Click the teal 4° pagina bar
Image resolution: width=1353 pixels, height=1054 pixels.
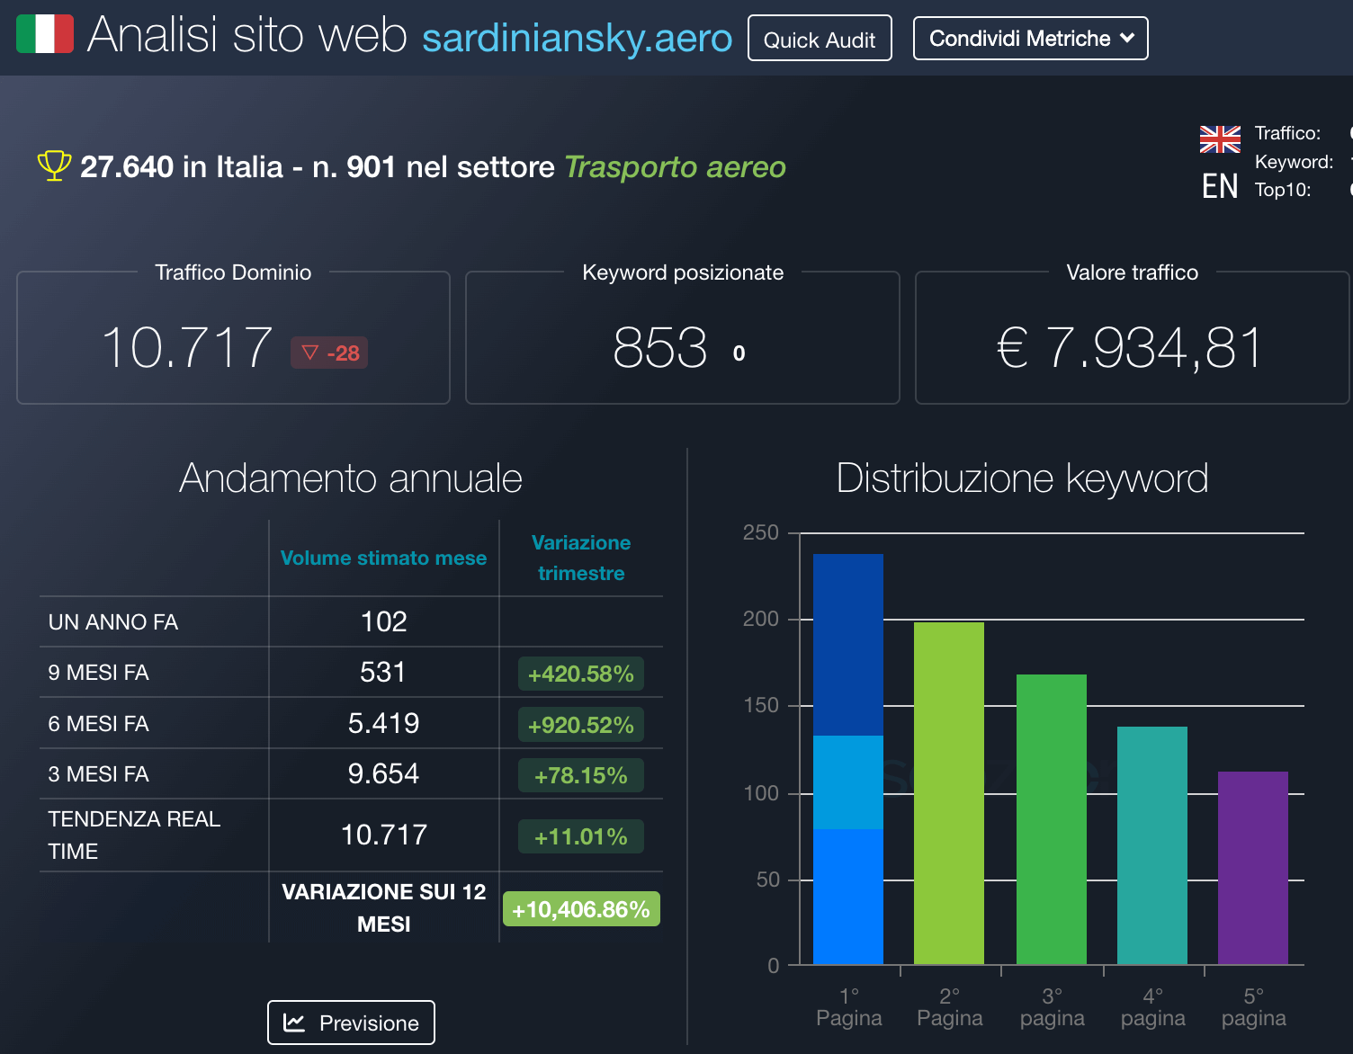1152,845
